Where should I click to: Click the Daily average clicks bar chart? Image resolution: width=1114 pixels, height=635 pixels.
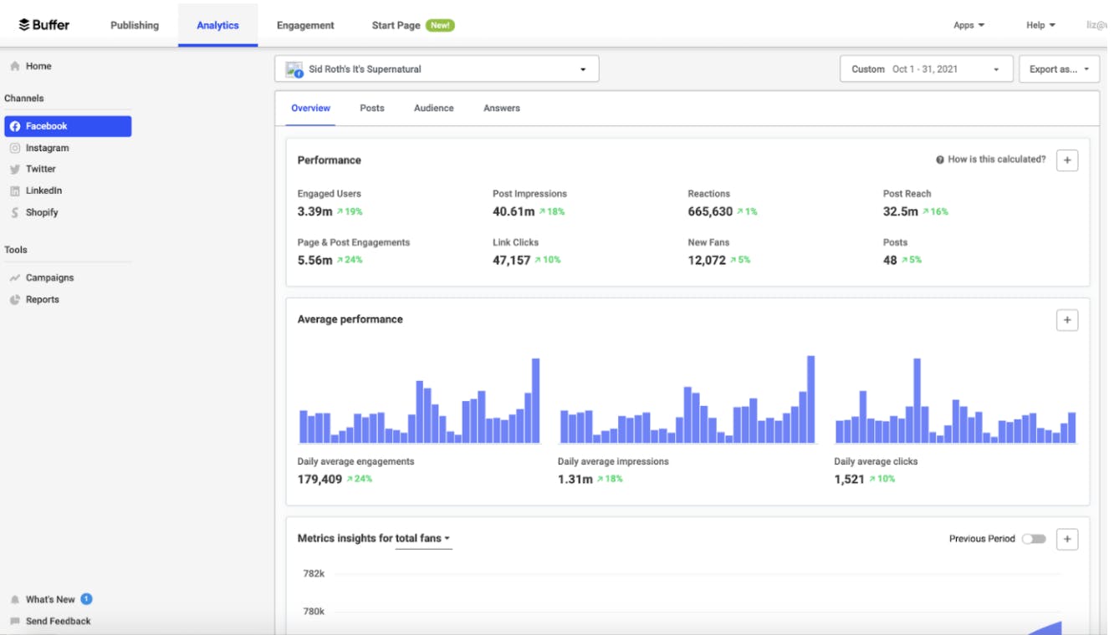[955, 401]
